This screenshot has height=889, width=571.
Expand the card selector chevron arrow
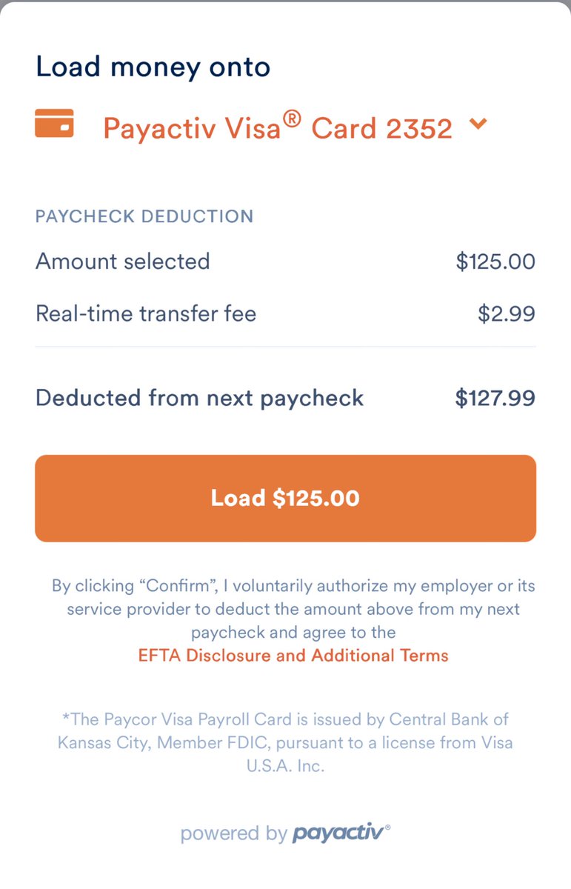point(478,124)
